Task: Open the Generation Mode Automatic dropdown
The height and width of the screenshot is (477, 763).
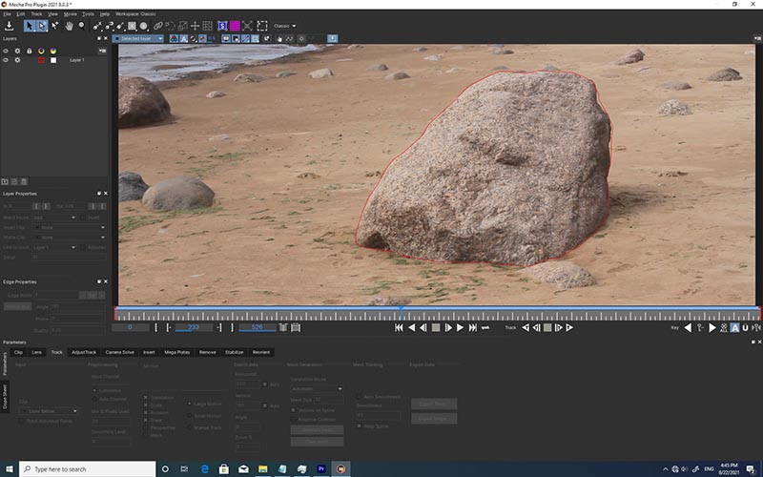Action: point(317,388)
